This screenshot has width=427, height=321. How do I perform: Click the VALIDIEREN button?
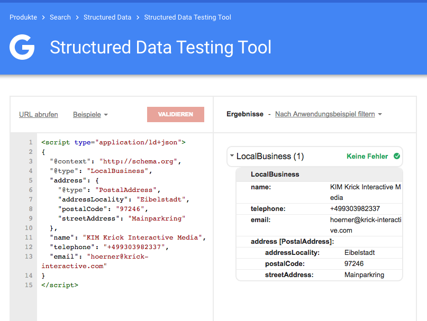tap(176, 114)
